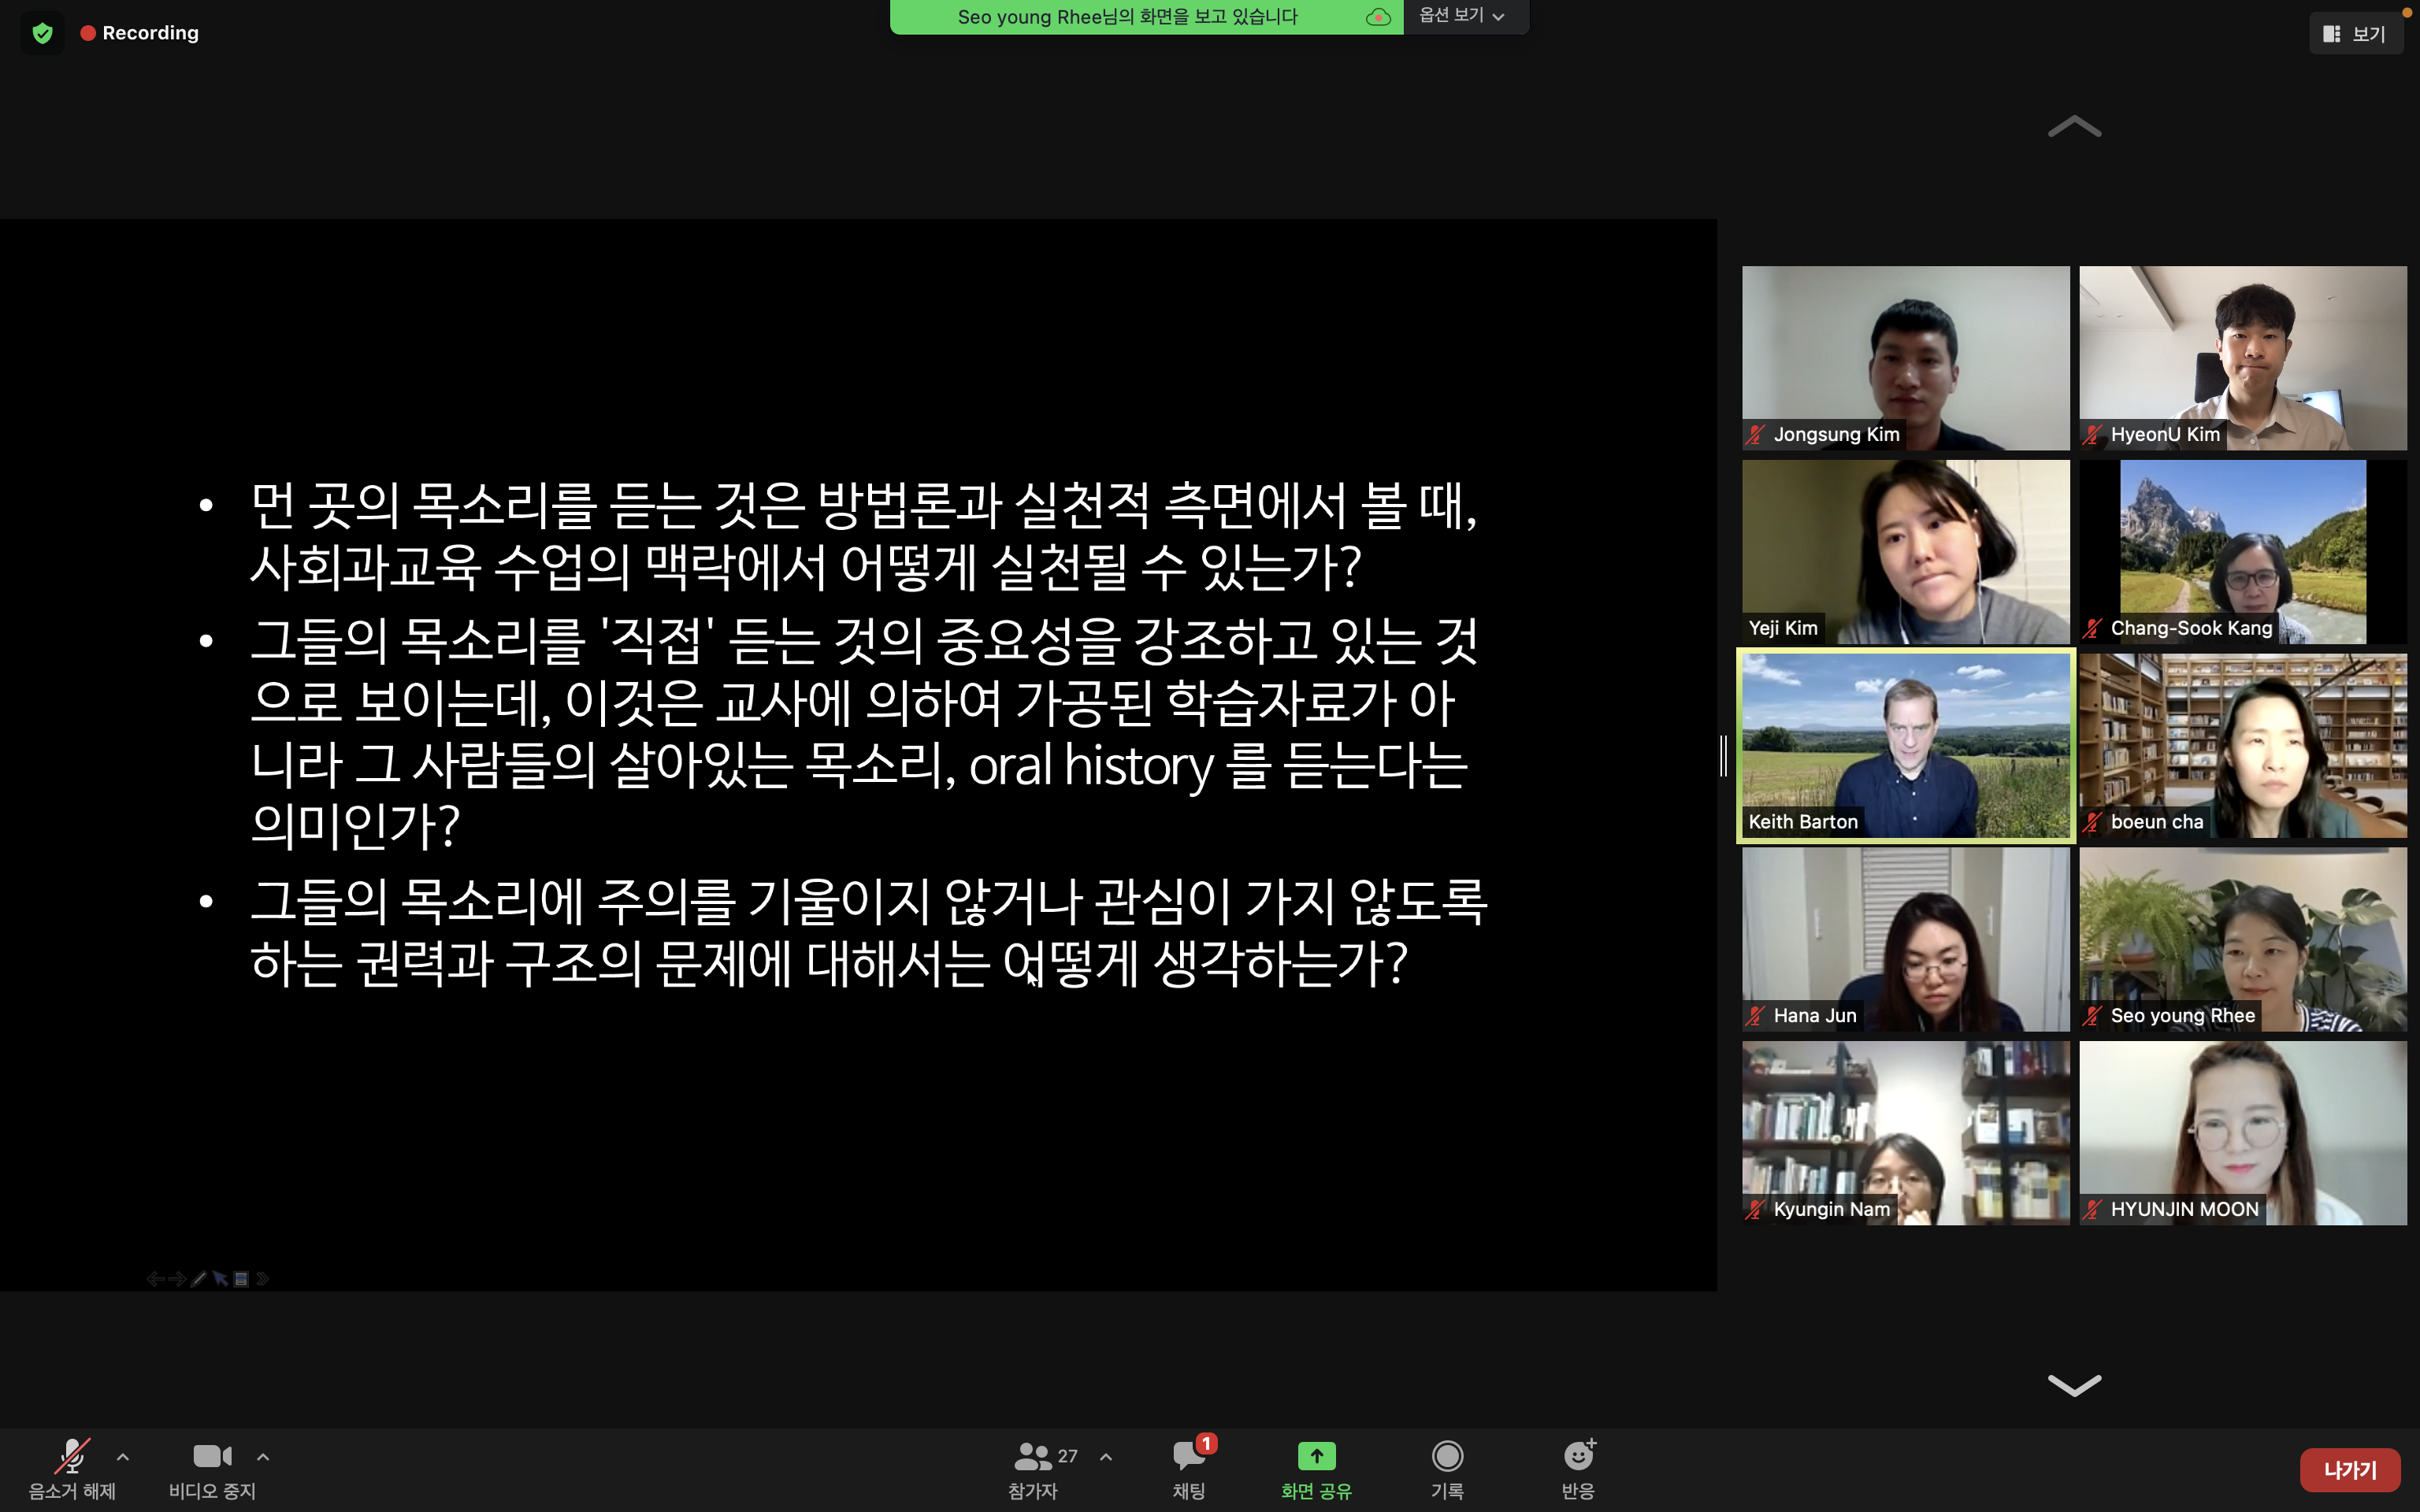The height and width of the screenshot is (1512, 2420).
Task: Select Seo young Rhee's video thumbnail
Action: pos(2243,939)
